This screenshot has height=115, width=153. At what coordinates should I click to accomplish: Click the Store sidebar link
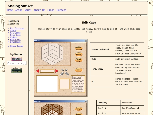tap(13, 30)
